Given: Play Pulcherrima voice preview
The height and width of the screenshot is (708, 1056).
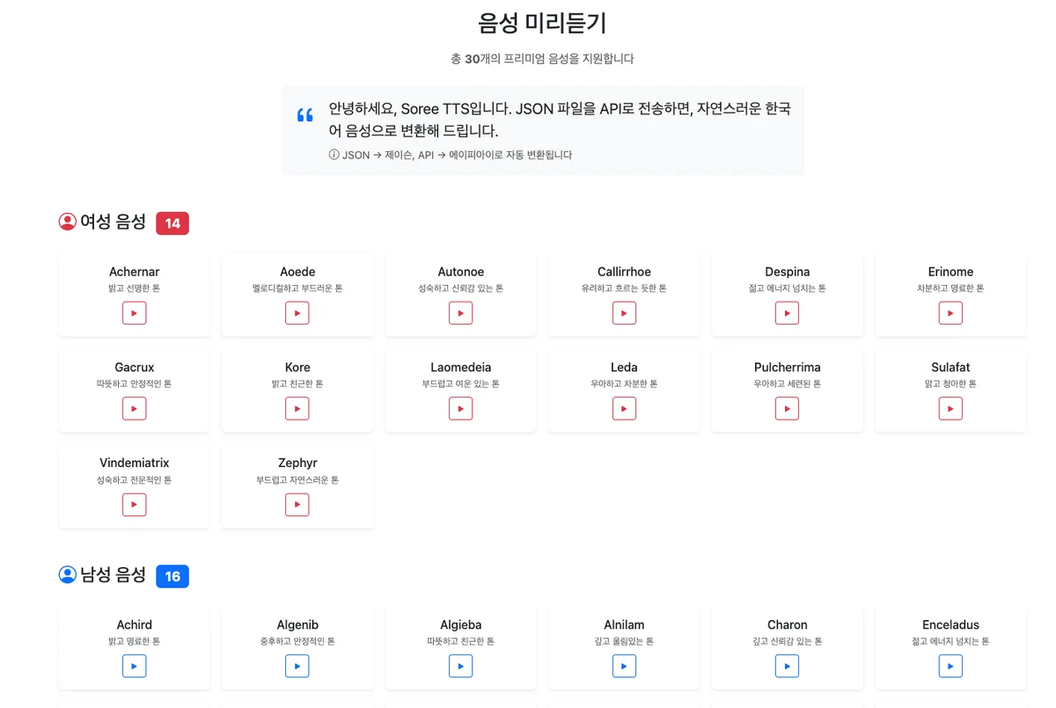Looking at the screenshot, I should (x=787, y=409).
